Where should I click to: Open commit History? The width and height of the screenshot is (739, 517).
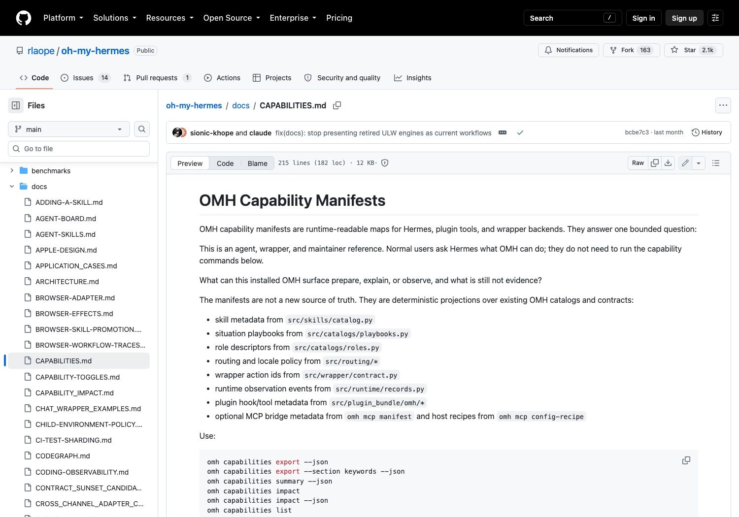[x=707, y=132]
